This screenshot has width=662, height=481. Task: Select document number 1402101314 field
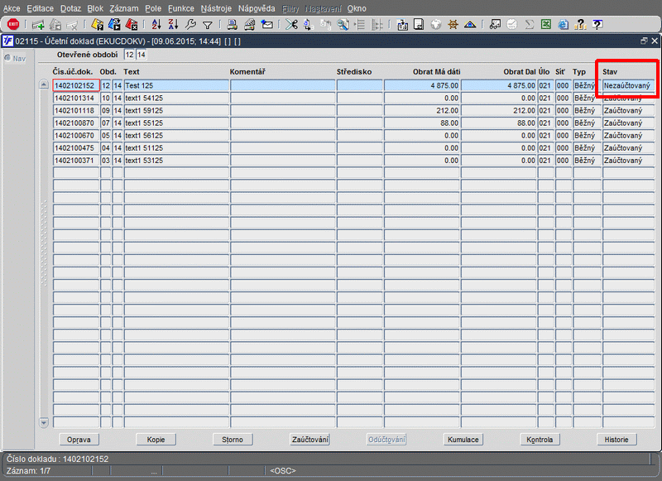click(76, 98)
